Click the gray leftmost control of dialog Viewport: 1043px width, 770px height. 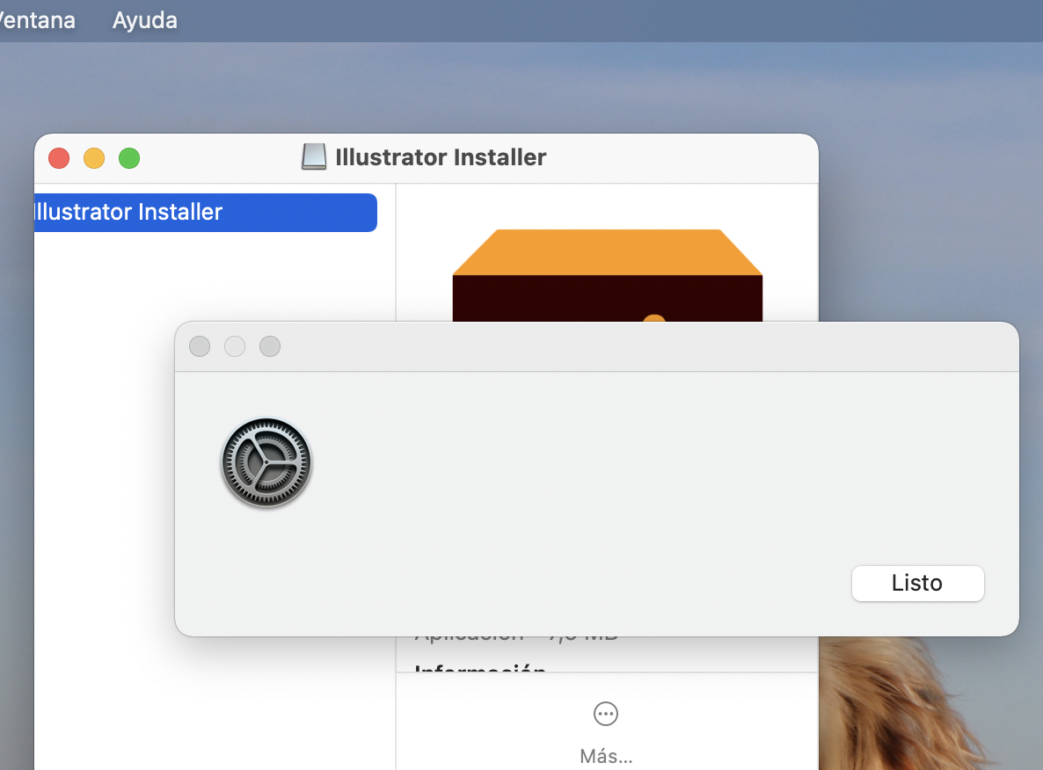200,346
